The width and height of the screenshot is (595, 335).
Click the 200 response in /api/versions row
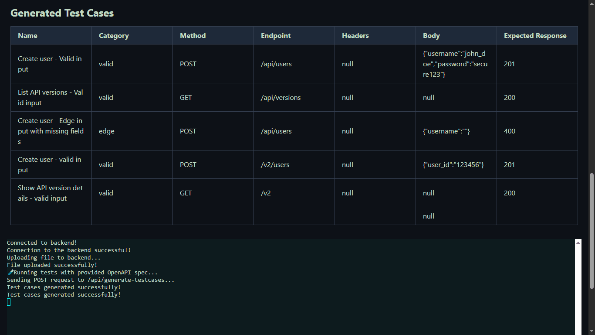537,97
